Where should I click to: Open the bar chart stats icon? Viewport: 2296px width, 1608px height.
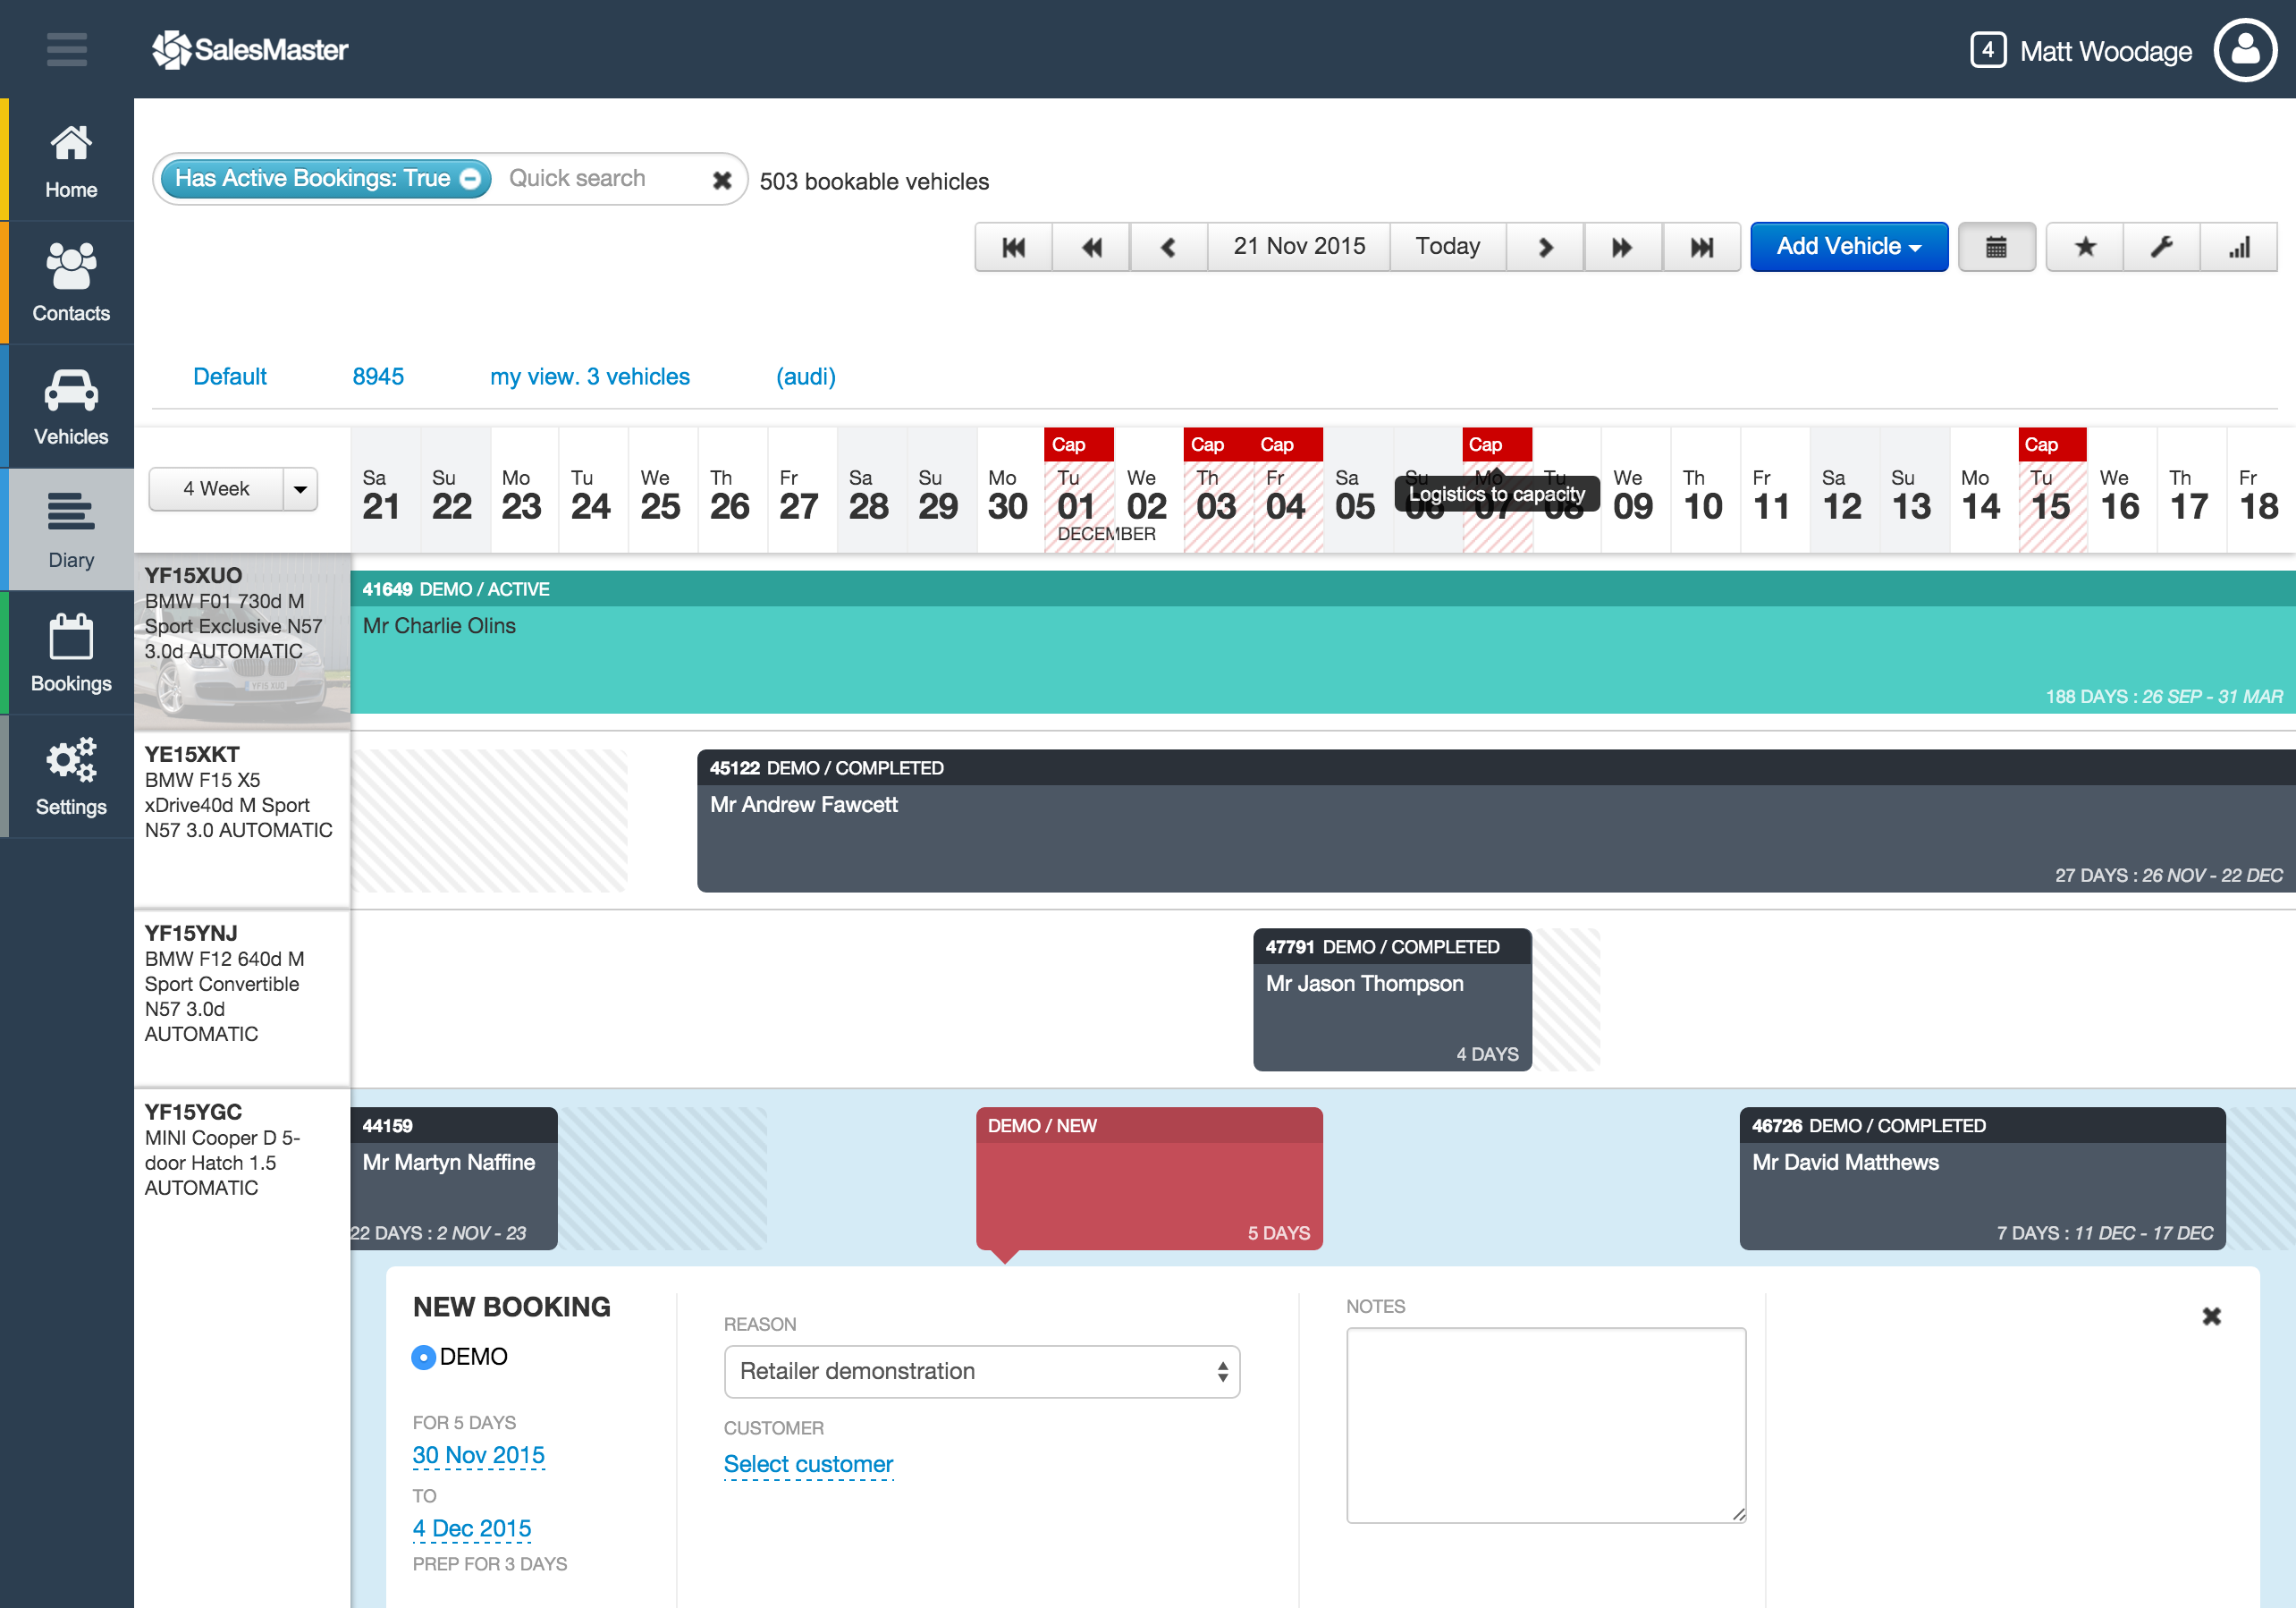click(2239, 247)
